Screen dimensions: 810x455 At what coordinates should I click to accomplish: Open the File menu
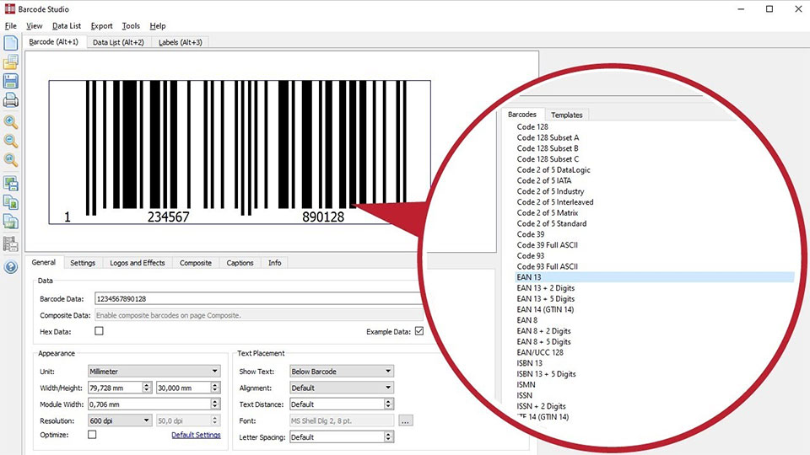[11, 26]
